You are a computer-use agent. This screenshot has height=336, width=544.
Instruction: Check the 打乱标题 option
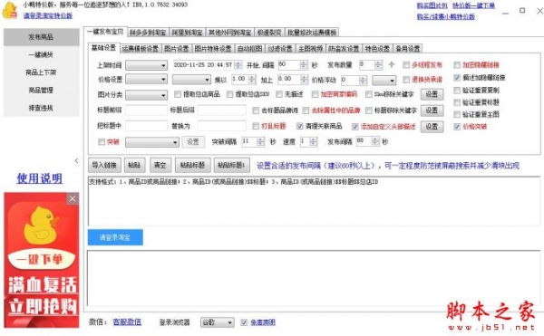[x=256, y=126]
